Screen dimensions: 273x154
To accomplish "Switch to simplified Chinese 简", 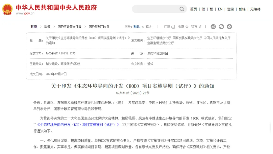I will click(x=203, y=9).
